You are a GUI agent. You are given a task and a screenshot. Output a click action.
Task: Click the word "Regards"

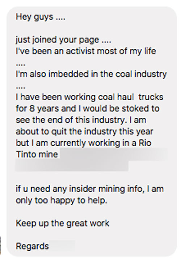click(x=32, y=247)
